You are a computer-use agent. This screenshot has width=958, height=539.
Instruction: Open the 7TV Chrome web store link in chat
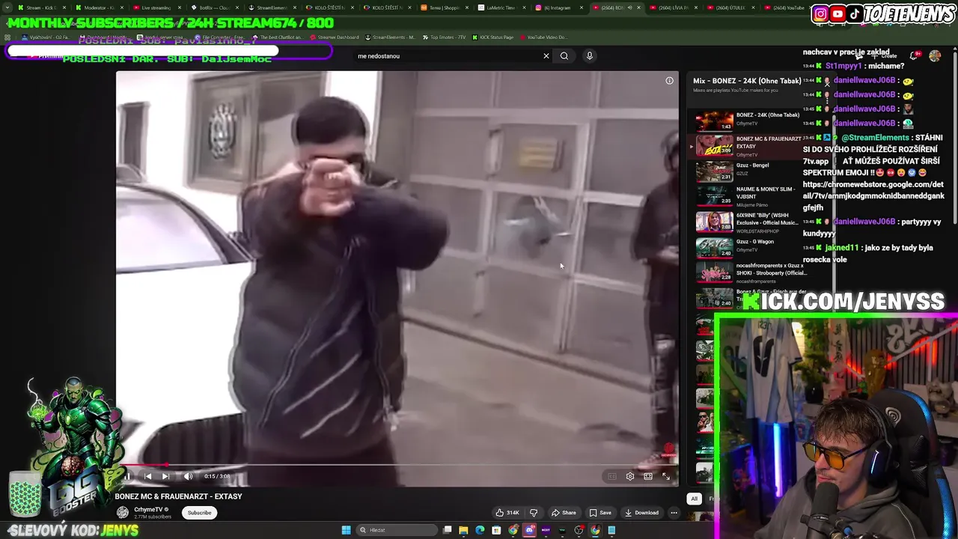[x=873, y=196]
